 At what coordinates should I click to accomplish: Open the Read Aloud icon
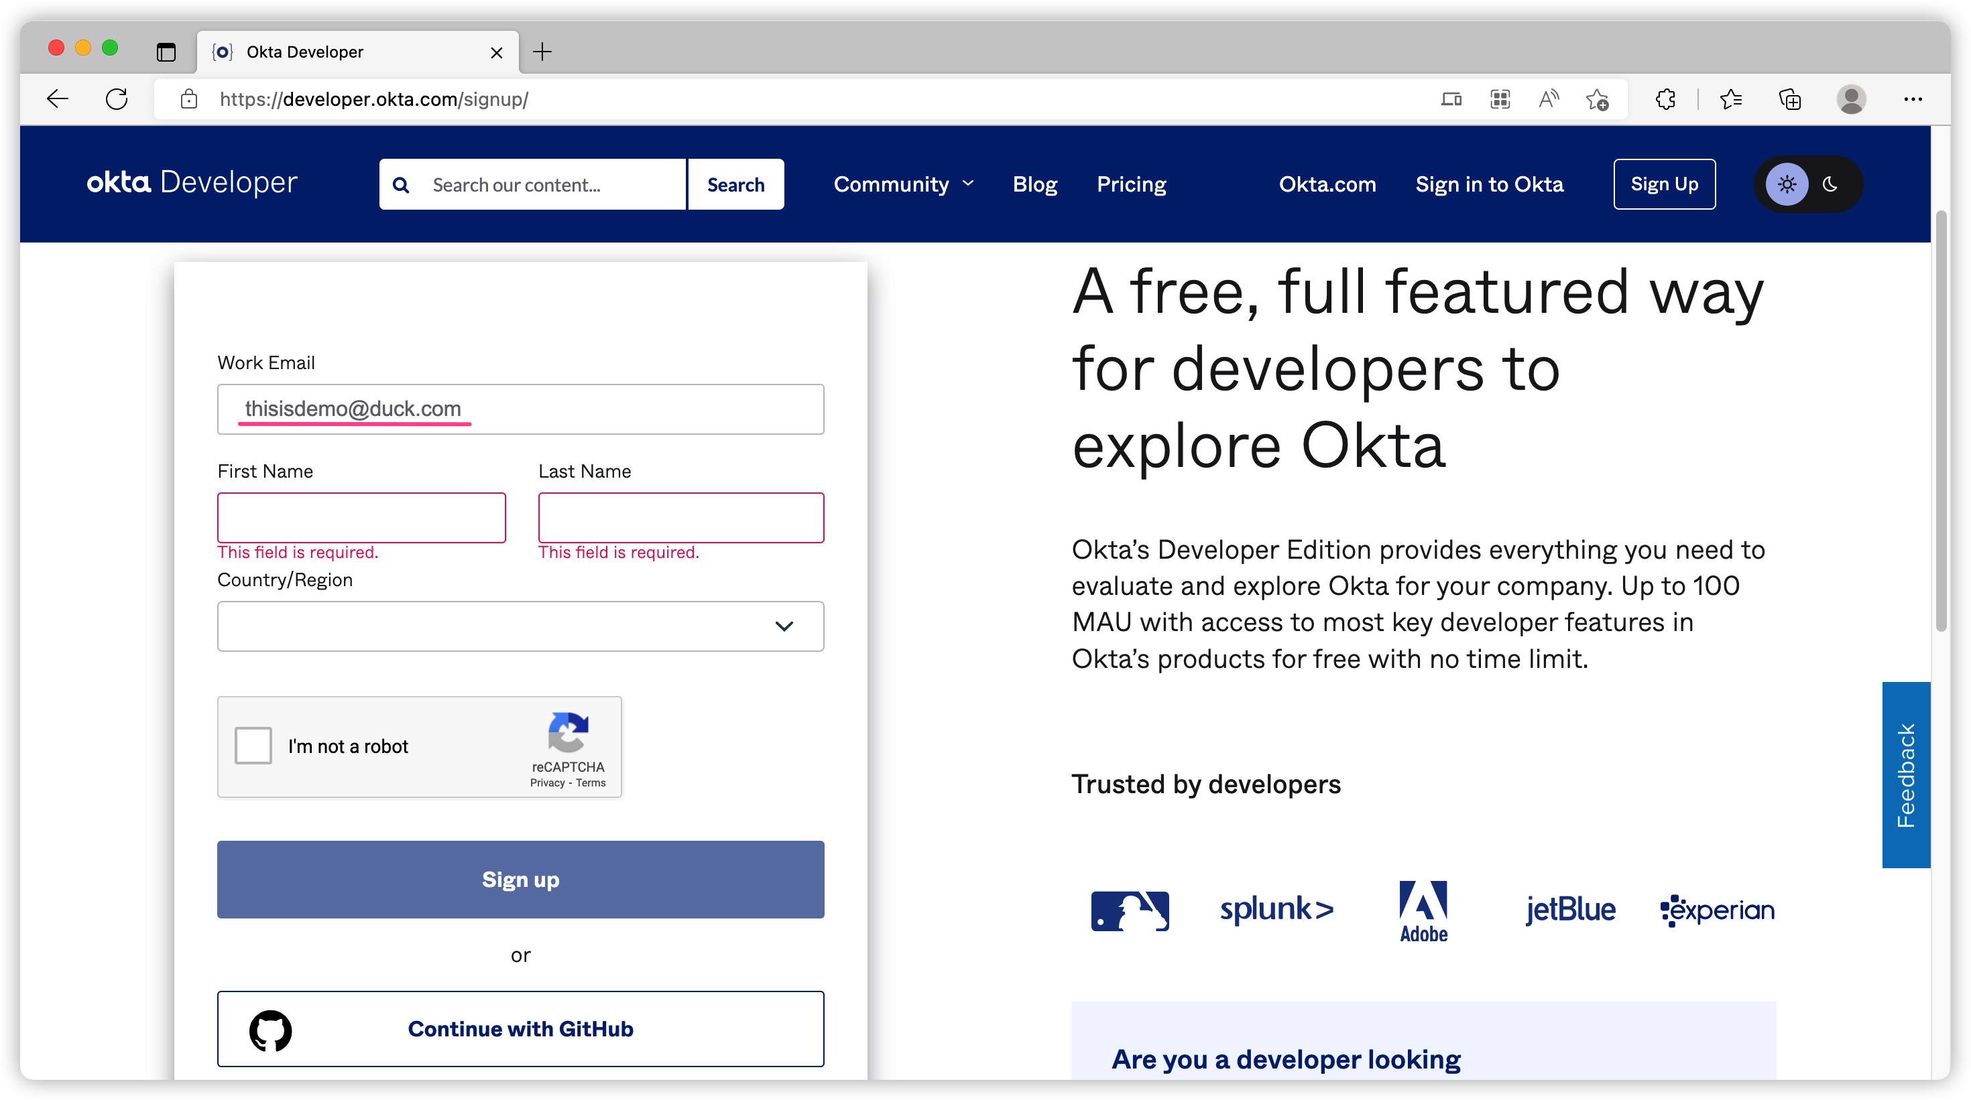click(1549, 98)
